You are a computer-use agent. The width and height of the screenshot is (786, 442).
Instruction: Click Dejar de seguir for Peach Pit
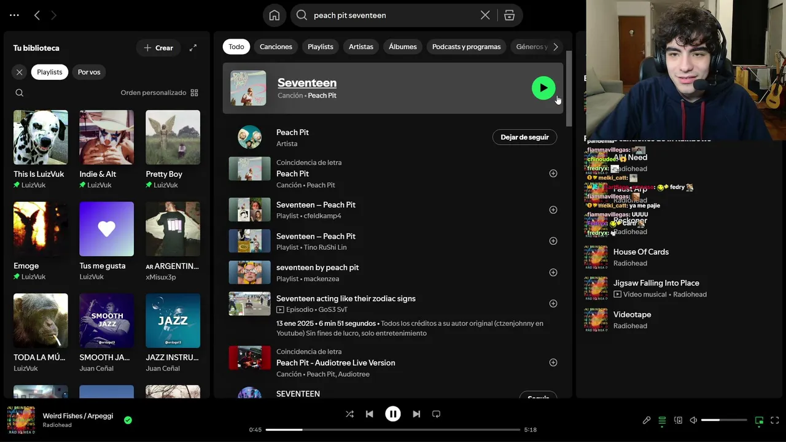pyautogui.click(x=524, y=138)
